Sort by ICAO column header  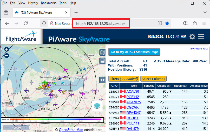coord(114,86)
